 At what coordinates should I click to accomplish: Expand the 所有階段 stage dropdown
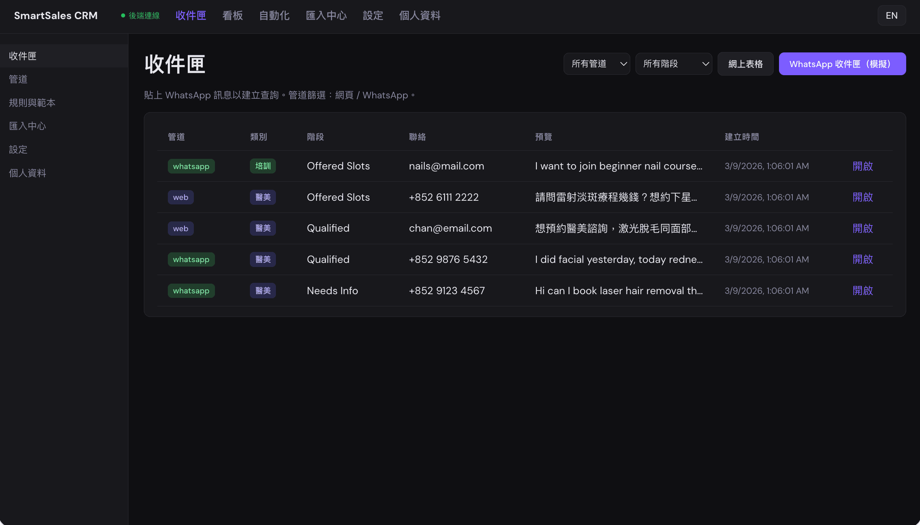tap(673, 64)
